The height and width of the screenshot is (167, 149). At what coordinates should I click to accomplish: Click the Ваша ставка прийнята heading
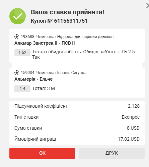67,12
